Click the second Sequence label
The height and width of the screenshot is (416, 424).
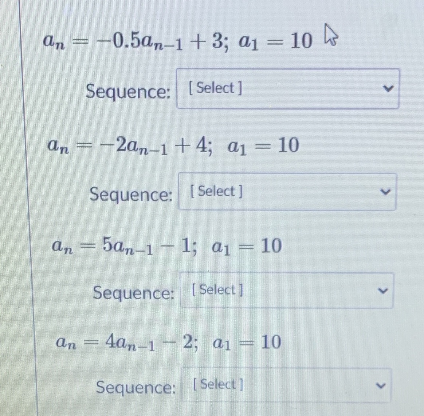(132, 195)
